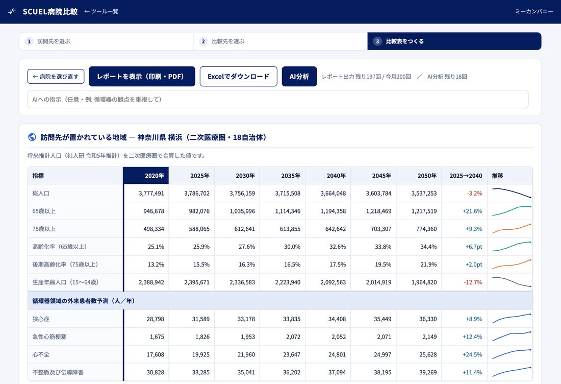
Task: Click the 生産年齢人口 trend sparkline
Action: (x=512, y=282)
